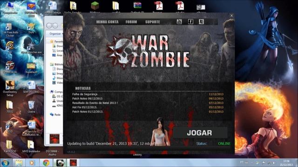Screen dimensions: 298x167
Task: Click the taskbar clock
Action: (x=286, y=163)
